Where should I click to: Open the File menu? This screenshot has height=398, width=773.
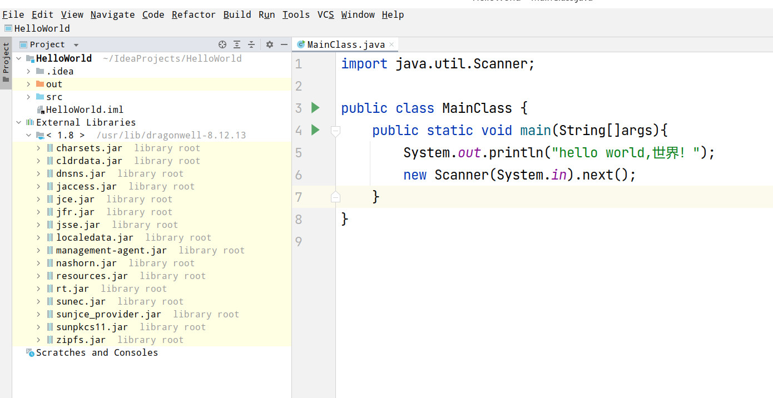pyautogui.click(x=13, y=14)
